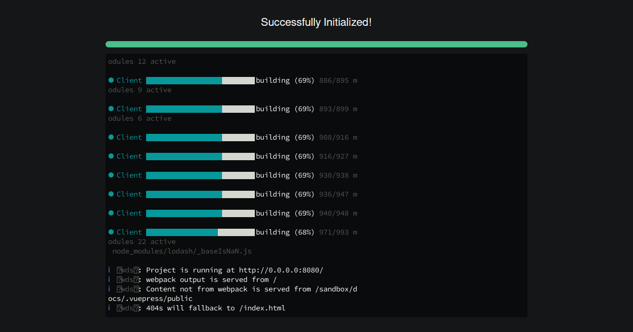Select the info icon on the 404s fallback line
Image resolution: width=633 pixels, height=332 pixels.
click(109, 308)
